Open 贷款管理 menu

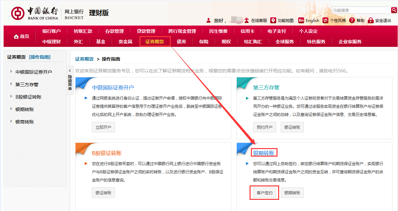click(146, 31)
